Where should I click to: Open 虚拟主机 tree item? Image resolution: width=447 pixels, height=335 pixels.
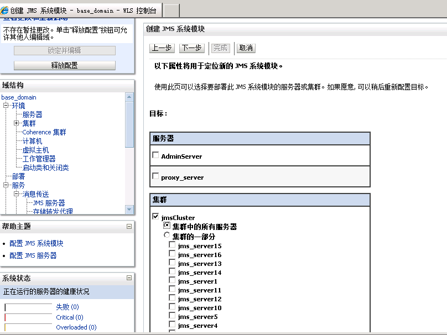click(35, 150)
